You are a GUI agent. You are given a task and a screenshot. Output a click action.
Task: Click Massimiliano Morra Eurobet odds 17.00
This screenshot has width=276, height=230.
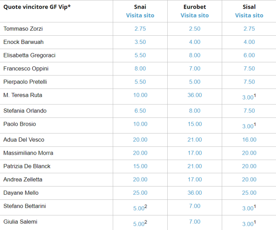[194, 153]
